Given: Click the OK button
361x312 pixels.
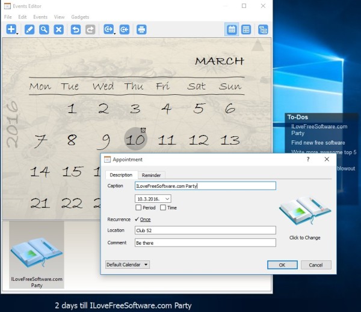Looking at the screenshot, I should point(282,265).
